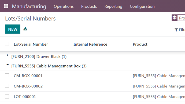The height and width of the screenshot is (104, 185).
Task: Open the Operations menu
Action: tap(64, 6)
